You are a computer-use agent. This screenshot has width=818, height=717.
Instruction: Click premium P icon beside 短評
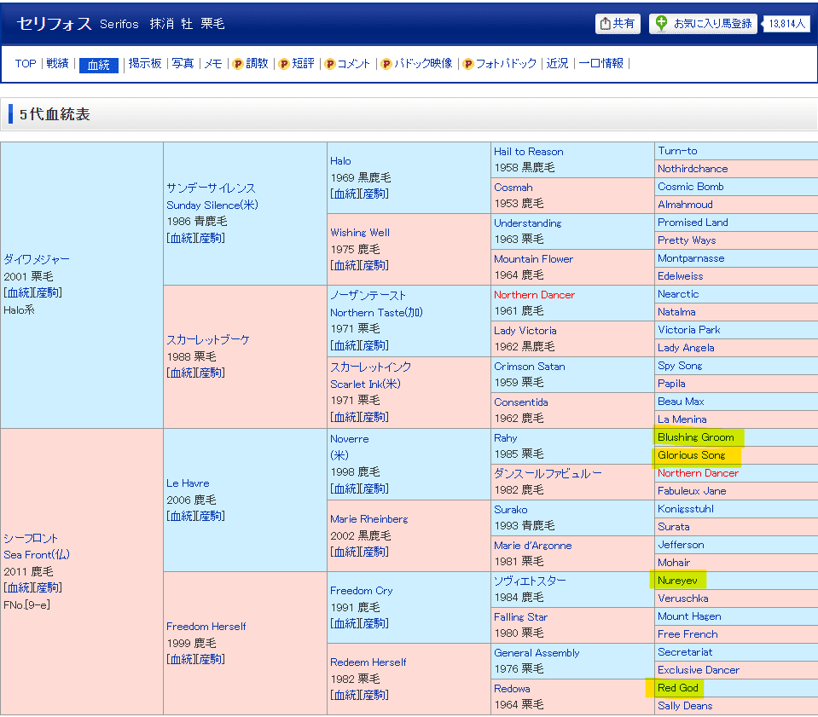tap(284, 64)
